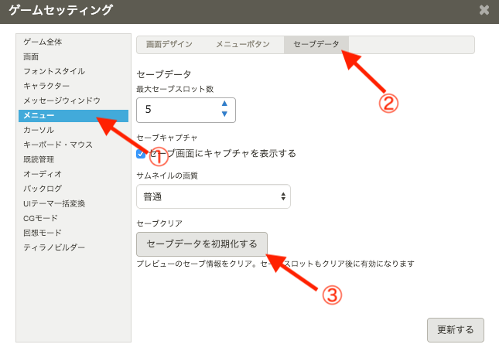Increase the 最大セーブスロット数 value with up arrow

coord(224,104)
